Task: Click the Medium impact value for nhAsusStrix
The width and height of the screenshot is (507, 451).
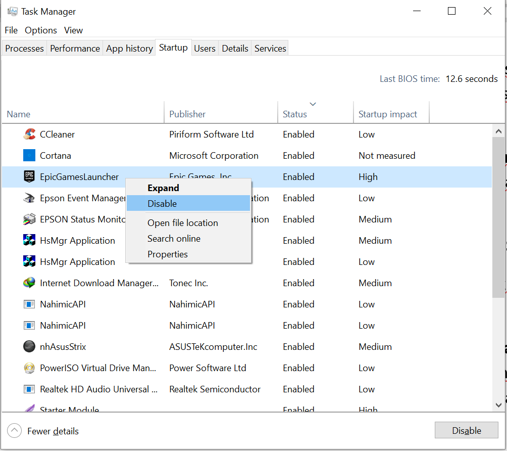Action: [x=375, y=346]
